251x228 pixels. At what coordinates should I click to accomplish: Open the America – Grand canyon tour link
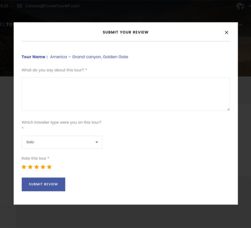[x=89, y=57]
